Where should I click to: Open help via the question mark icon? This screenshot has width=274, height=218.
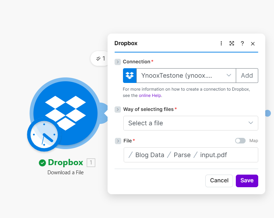click(x=242, y=43)
